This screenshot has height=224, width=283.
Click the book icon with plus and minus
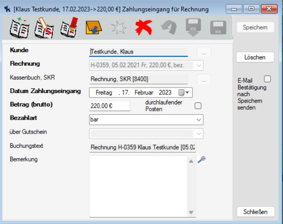[x=20, y=28]
